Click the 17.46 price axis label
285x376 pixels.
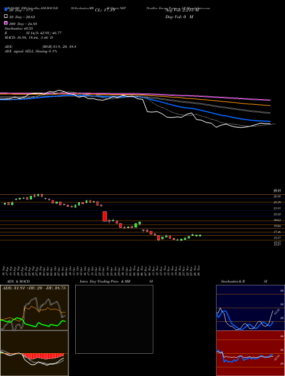tap(278, 232)
